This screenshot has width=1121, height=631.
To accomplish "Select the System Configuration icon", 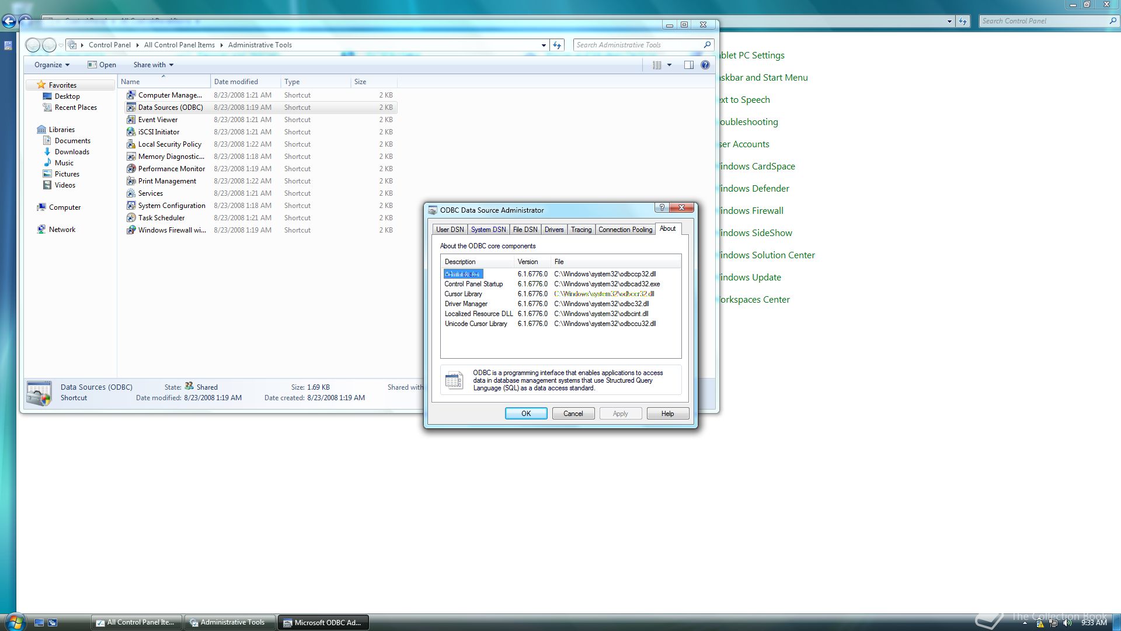I will point(131,205).
